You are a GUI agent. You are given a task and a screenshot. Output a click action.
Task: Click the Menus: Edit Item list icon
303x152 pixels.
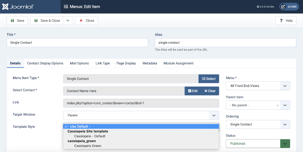pyautogui.click(x=66, y=7)
